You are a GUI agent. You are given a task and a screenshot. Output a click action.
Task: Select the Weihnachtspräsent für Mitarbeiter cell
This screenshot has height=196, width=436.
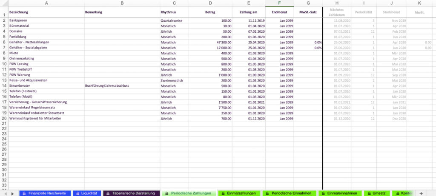46,119
